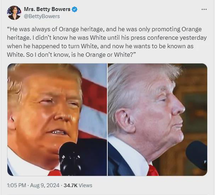Open the right side-profile photo

157,119
